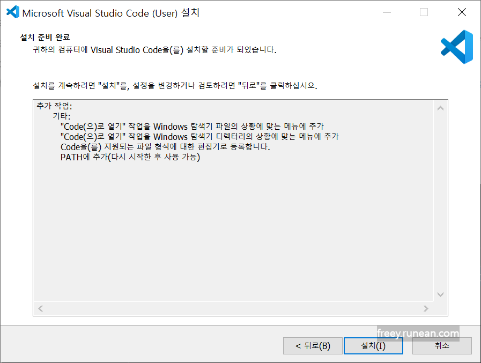Close the setup window
The width and height of the screenshot is (481, 363).
(x=462, y=12)
